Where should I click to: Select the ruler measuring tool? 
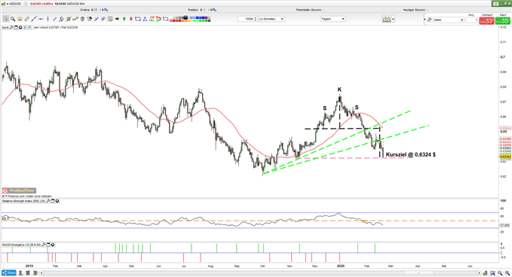tap(26, 19)
